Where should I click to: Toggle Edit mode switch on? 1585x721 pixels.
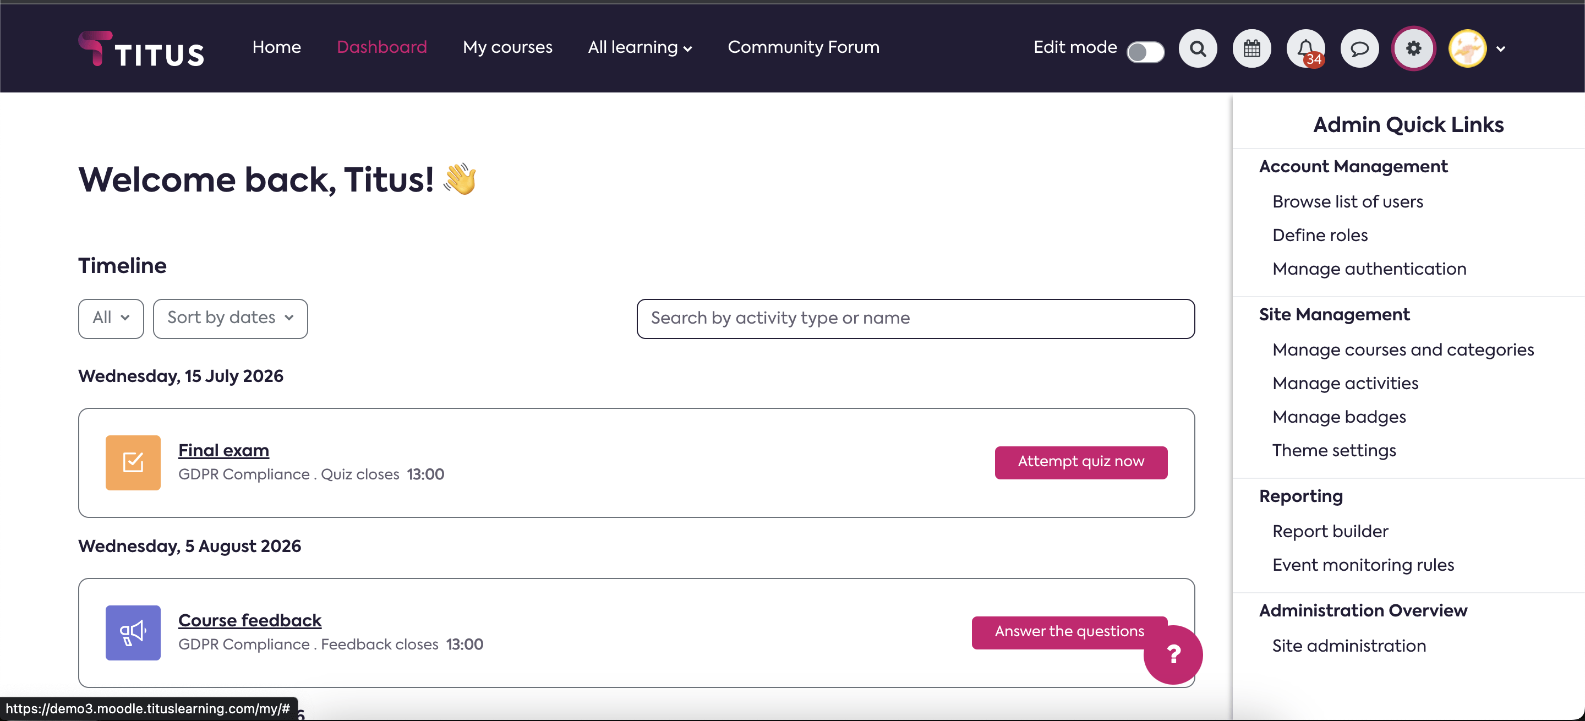[1145, 52]
